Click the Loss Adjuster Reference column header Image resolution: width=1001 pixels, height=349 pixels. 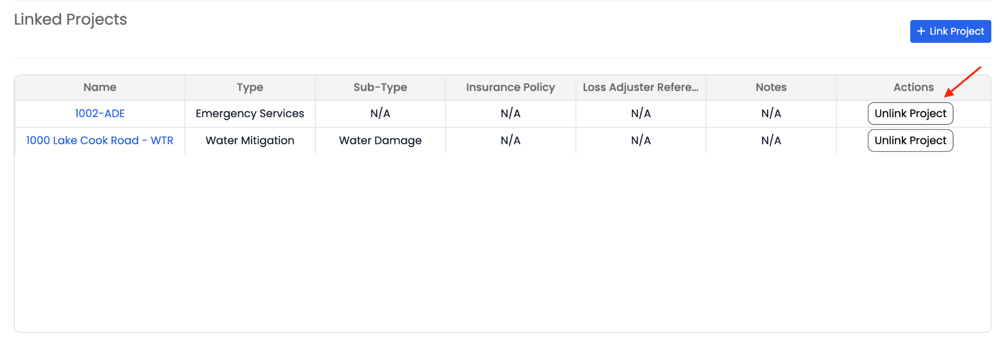pos(640,87)
